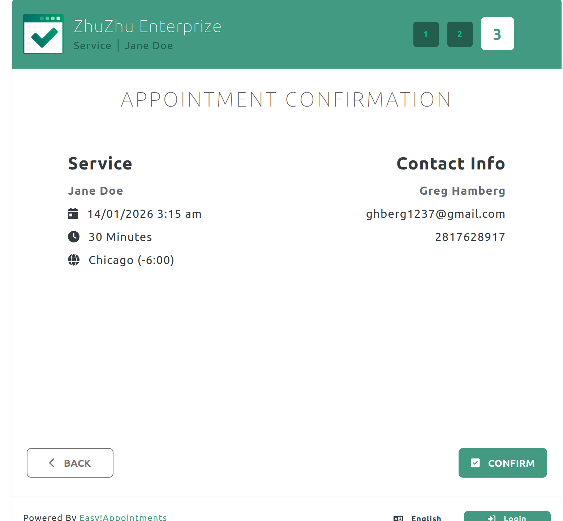
Task: Click the Login button label
Action: 515,518
